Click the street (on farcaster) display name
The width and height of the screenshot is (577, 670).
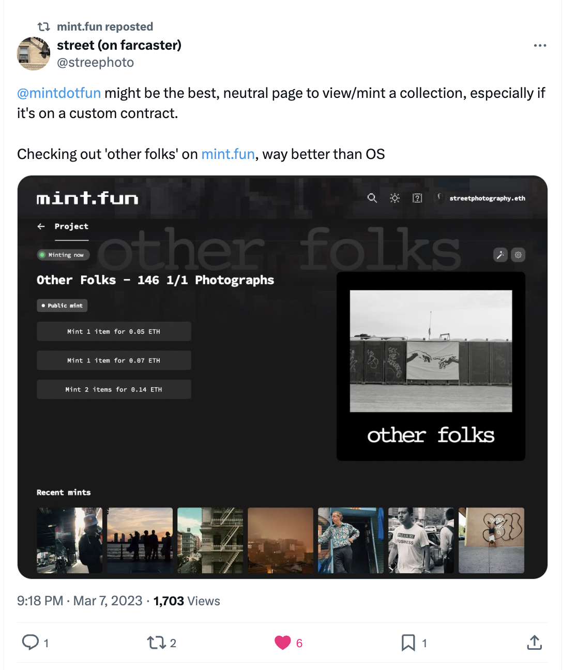click(x=119, y=46)
